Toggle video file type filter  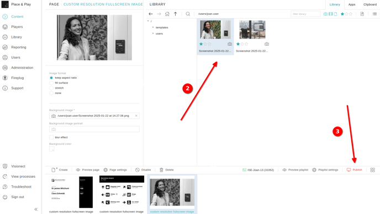tap(331, 14)
